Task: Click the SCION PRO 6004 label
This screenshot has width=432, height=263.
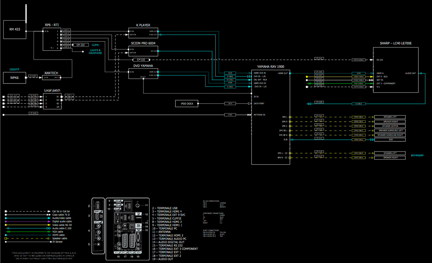Action: click(x=143, y=43)
